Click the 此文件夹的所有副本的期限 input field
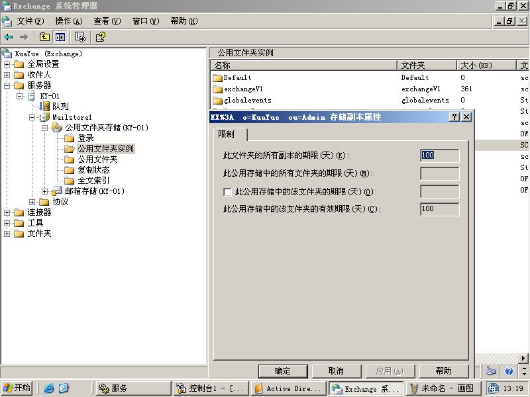Image resolution: width=530 pixels, height=397 pixels. (x=439, y=155)
